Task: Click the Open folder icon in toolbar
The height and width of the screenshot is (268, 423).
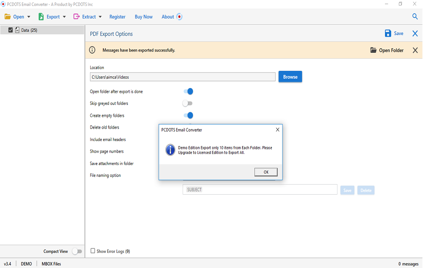Action: coord(7,17)
